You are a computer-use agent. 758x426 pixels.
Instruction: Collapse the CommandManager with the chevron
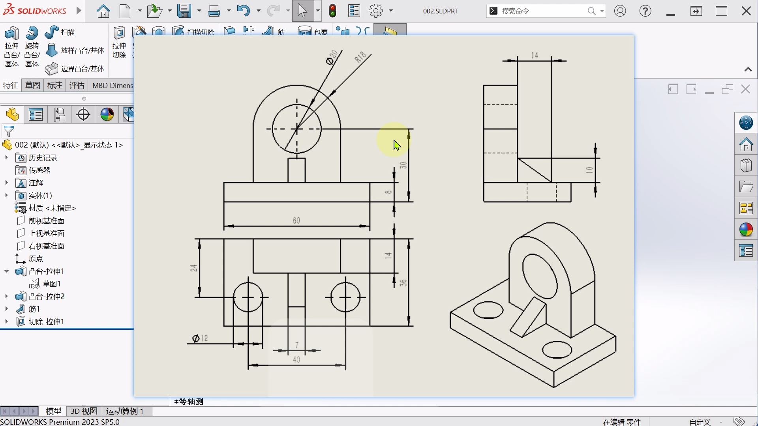[748, 69]
